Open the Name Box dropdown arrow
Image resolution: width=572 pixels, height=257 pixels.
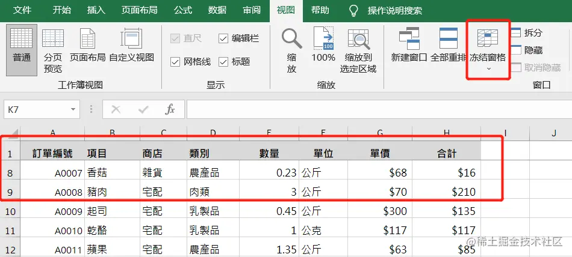[x=73, y=109]
